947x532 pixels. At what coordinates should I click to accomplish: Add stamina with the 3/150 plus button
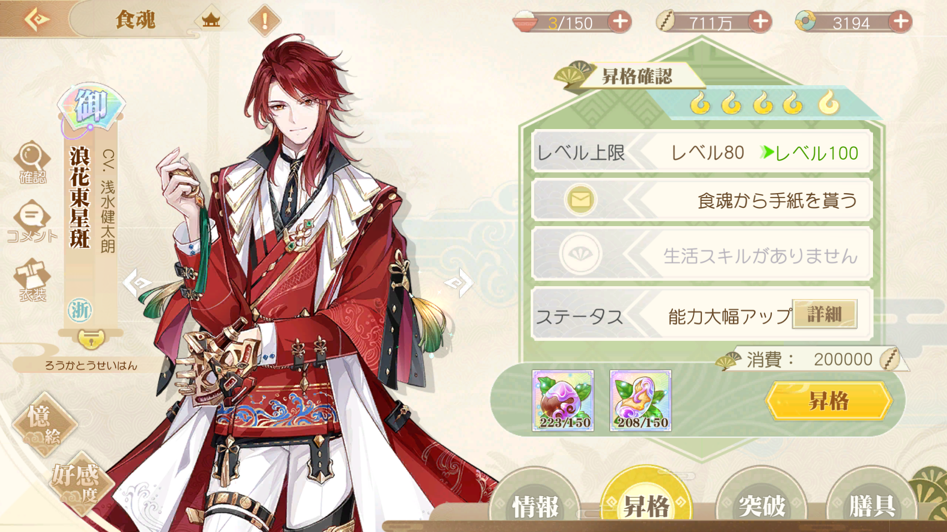click(x=620, y=22)
